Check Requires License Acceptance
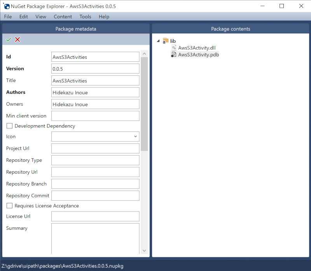The width and height of the screenshot is (311, 271). [10, 206]
